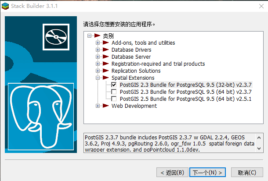Click the arrow icon next to Web Development
The image size is (268, 181).
[x=106, y=106]
